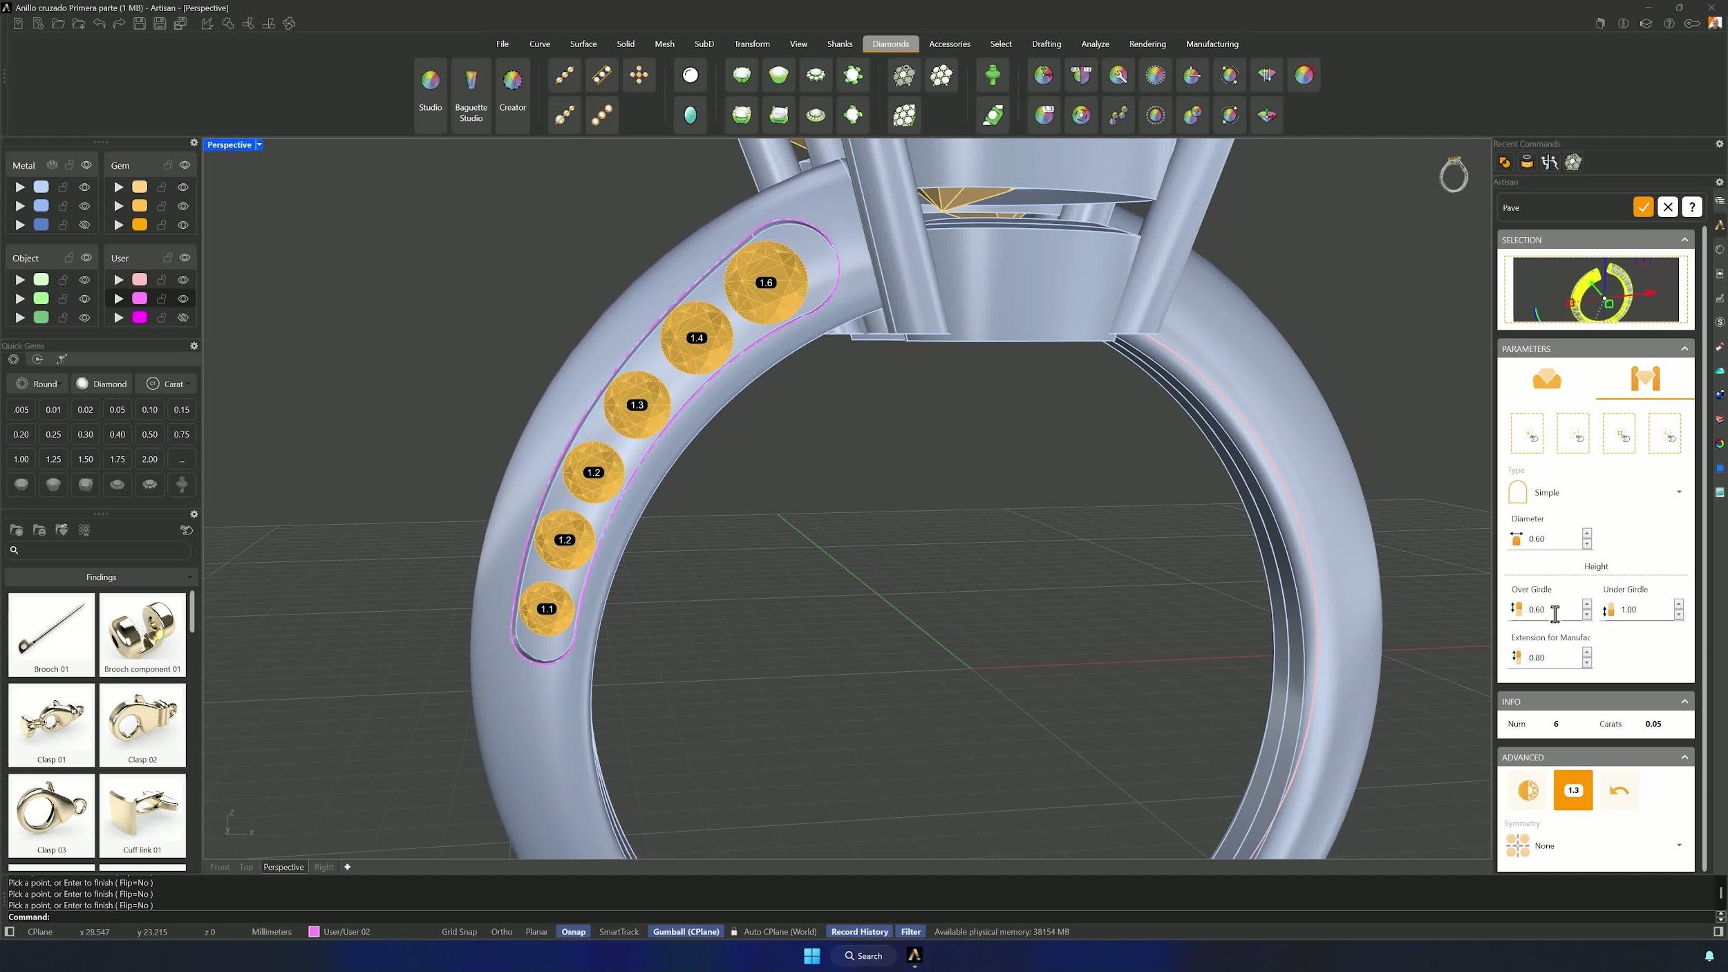Click the undo arrow in Advanced section
The height and width of the screenshot is (972, 1728).
tap(1619, 790)
